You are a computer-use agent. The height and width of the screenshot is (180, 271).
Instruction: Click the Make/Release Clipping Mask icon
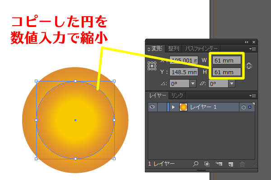click(207, 165)
